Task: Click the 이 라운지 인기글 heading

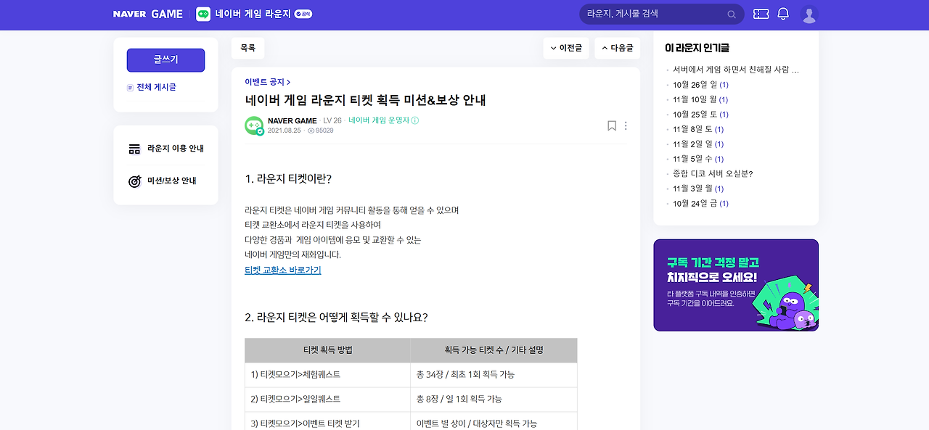Action: coord(697,48)
